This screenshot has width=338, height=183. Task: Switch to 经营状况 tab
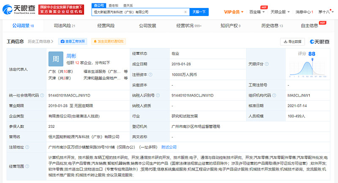pyautogui.click(x=189, y=26)
